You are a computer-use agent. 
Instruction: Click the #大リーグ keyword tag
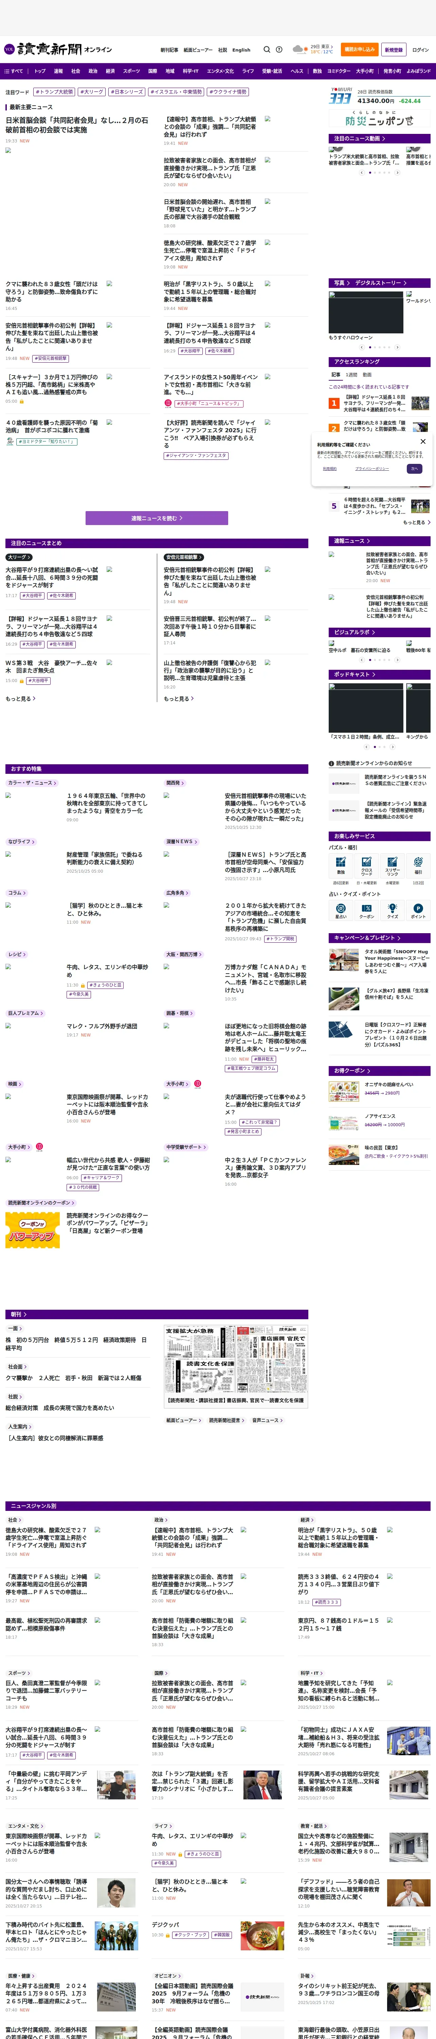point(92,92)
